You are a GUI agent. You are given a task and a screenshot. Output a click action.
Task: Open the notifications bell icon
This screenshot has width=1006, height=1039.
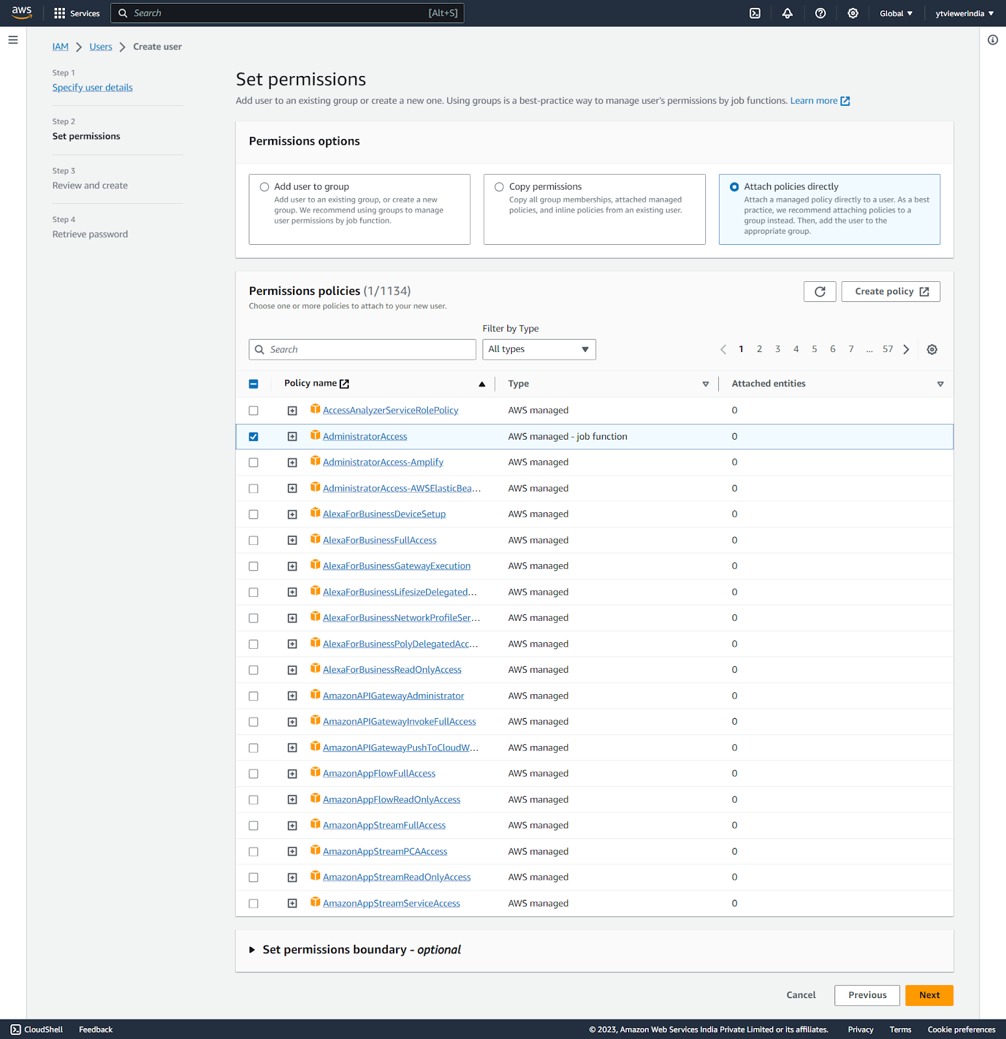pos(787,13)
